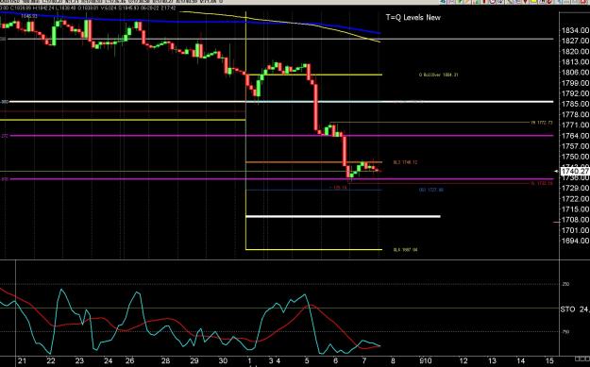Click the 1729.00 price axis label
This screenshot has width=590, height=367.
575,189
